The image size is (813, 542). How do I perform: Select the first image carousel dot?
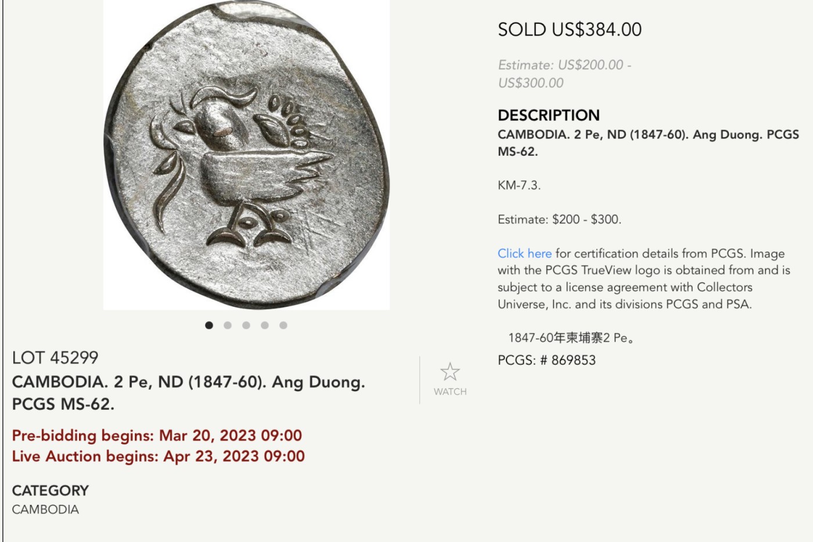(x=209, y=325)
